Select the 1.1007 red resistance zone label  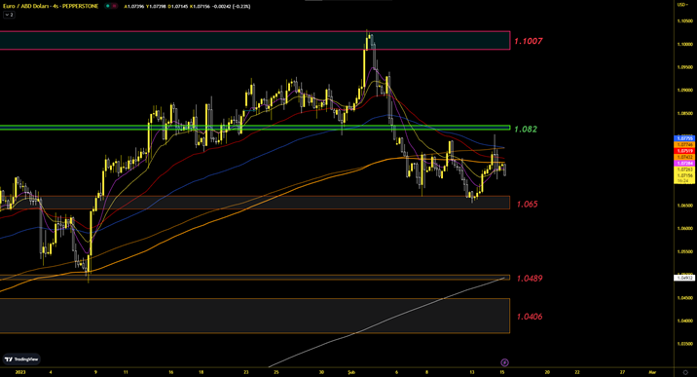[528, 41]
